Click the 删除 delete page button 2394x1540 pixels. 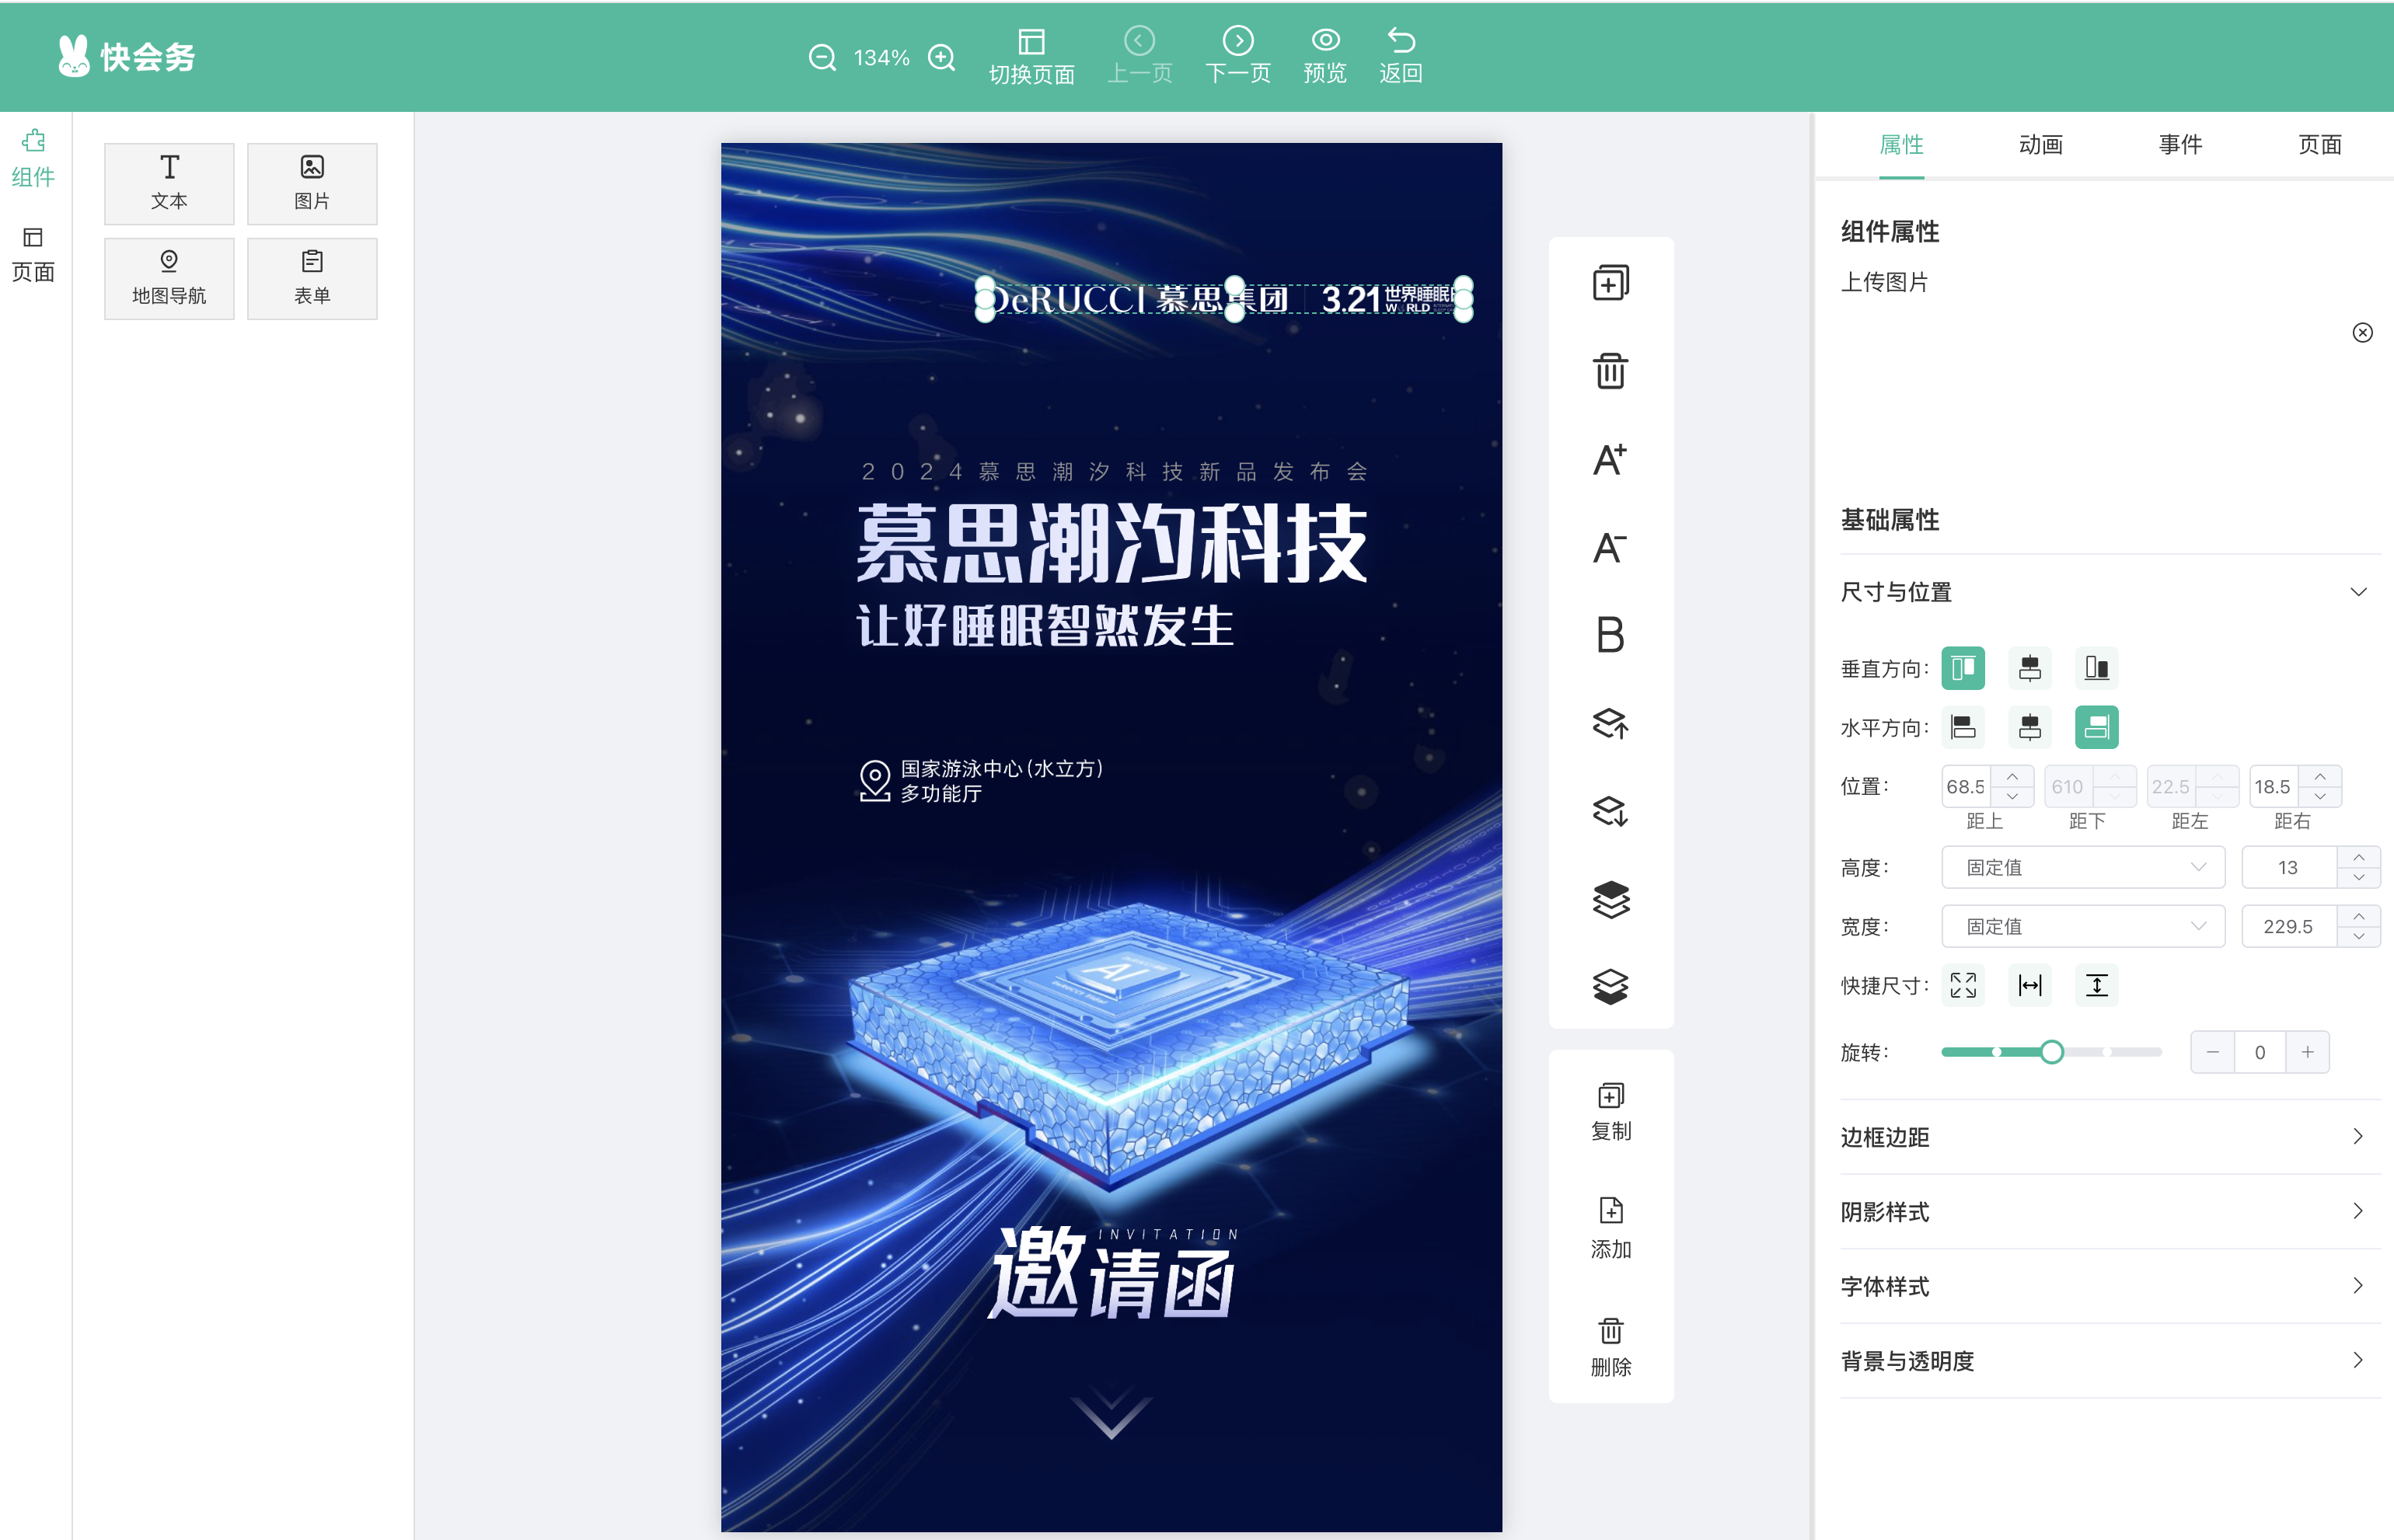pyautogui.click(x=1611, y=1347)
